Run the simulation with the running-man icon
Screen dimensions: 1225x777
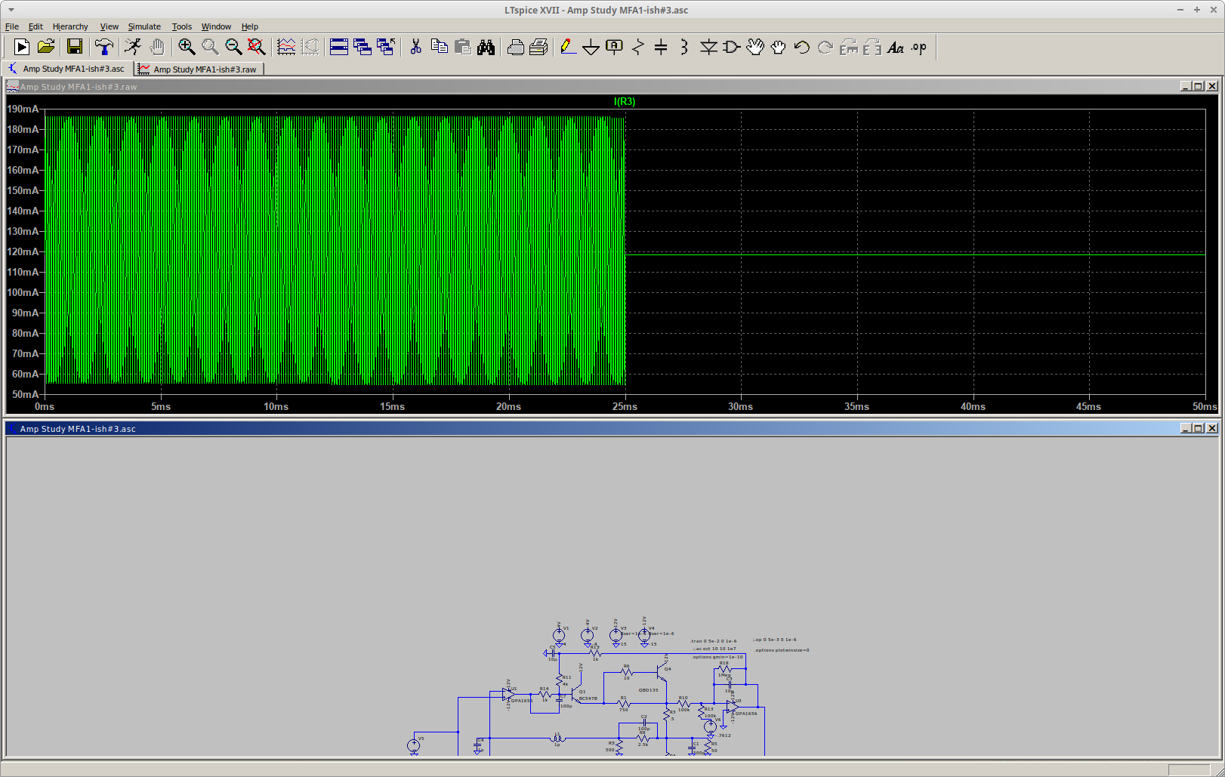point(133,47)
